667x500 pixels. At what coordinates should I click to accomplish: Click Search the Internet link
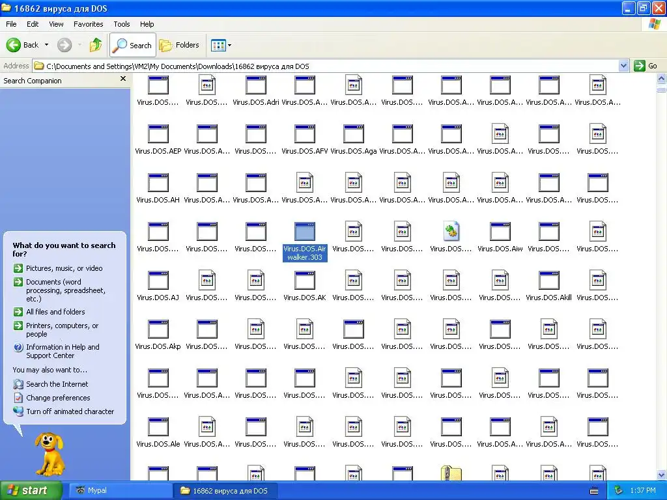[51, 384]
